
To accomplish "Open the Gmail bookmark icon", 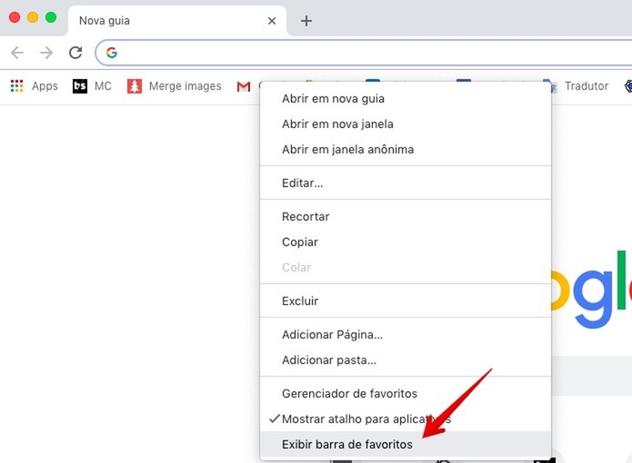I will [x=244, y=86].
